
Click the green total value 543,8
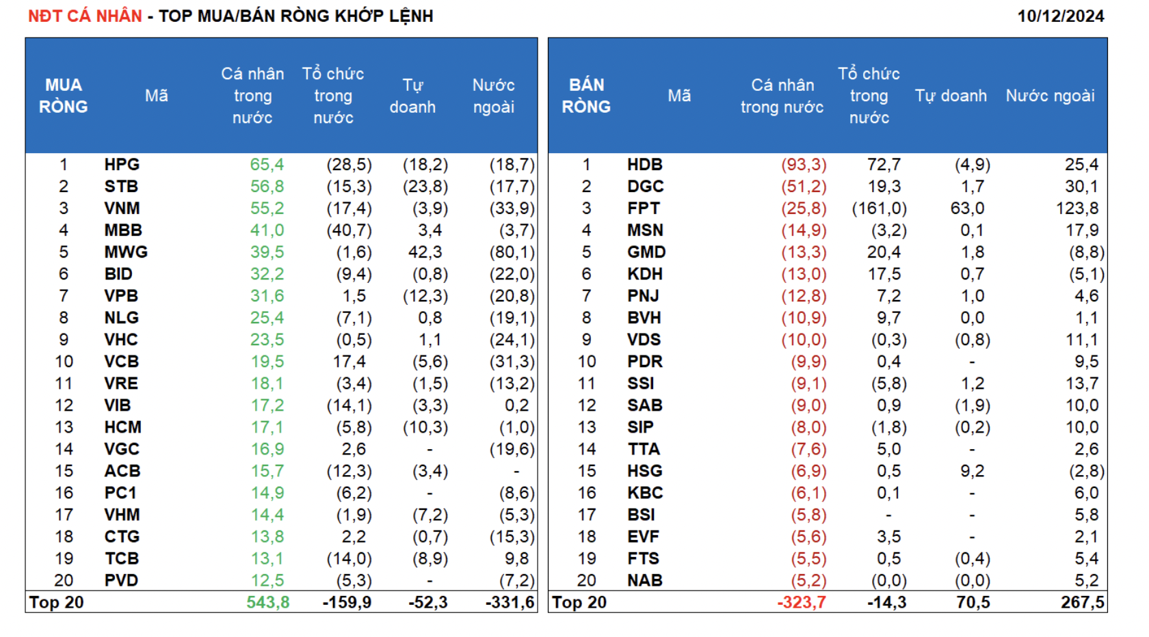click(x=267, y=602)
